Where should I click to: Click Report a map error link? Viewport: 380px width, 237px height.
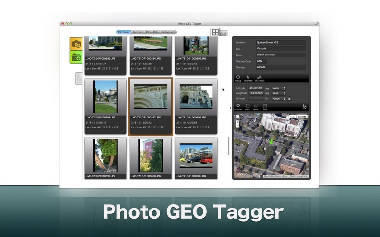coord(299,176)
